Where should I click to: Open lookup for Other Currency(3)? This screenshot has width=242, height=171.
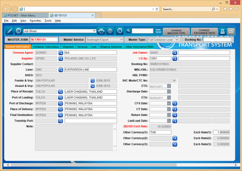[175, 144]
